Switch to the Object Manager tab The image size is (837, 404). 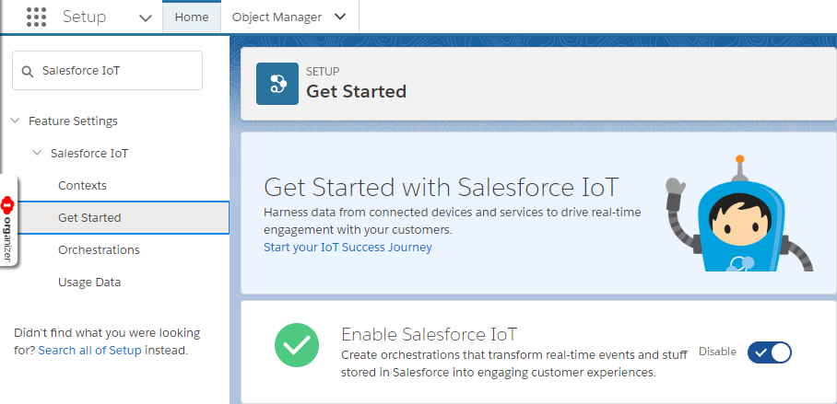point(277,17)
